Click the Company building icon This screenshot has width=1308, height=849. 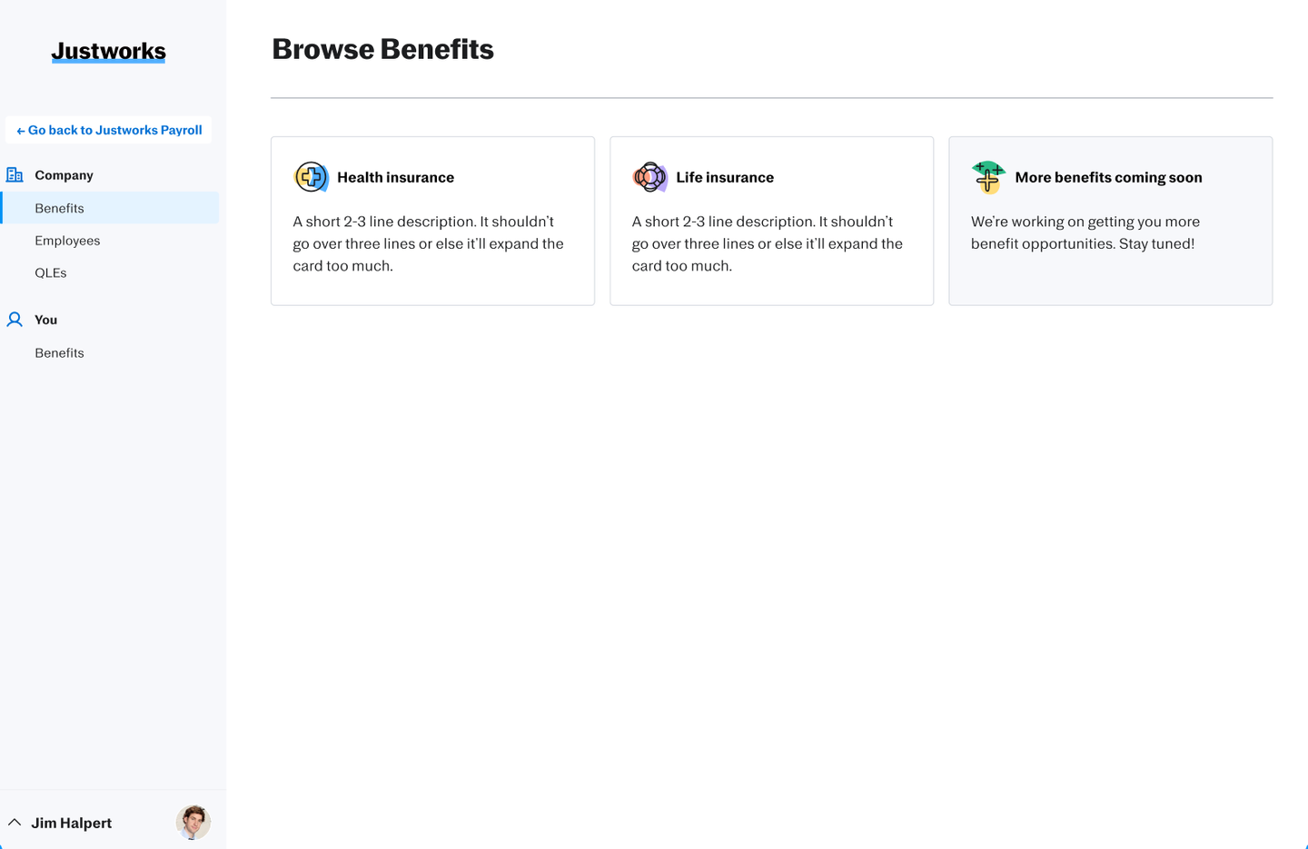[15, 174]
